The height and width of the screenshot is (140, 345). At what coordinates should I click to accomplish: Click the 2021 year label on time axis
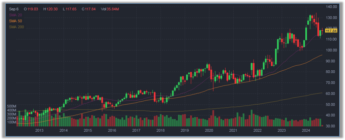(x=233, y=131)
